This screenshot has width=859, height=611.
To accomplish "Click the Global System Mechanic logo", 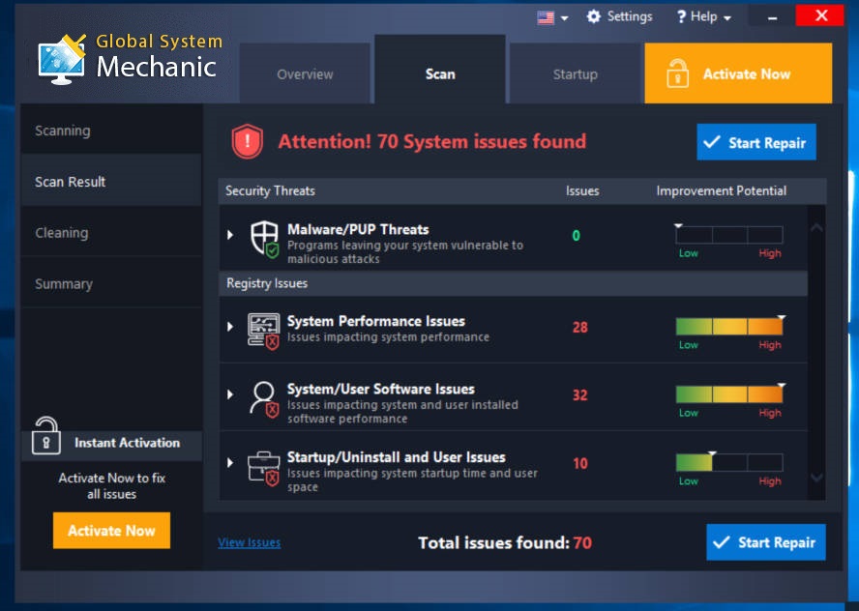I will point(131,59).
